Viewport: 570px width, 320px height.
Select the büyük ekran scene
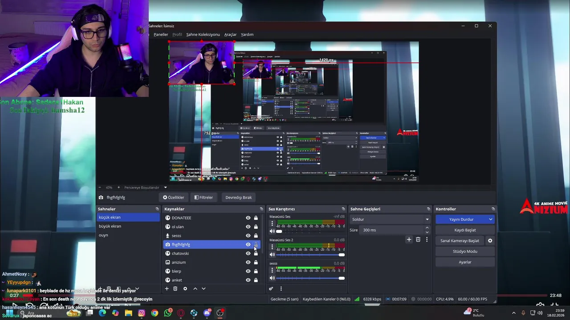point(128,226)
